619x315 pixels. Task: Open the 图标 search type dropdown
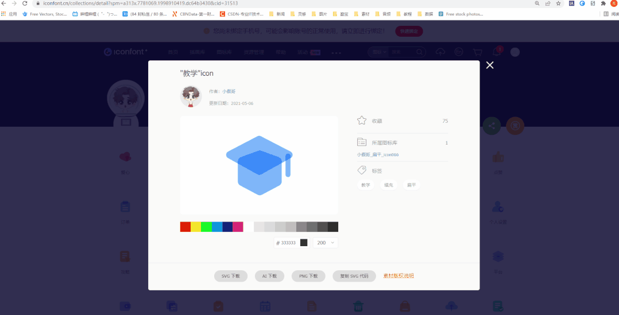click(378, 52)
